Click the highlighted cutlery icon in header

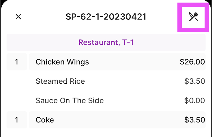pos(194,17)
